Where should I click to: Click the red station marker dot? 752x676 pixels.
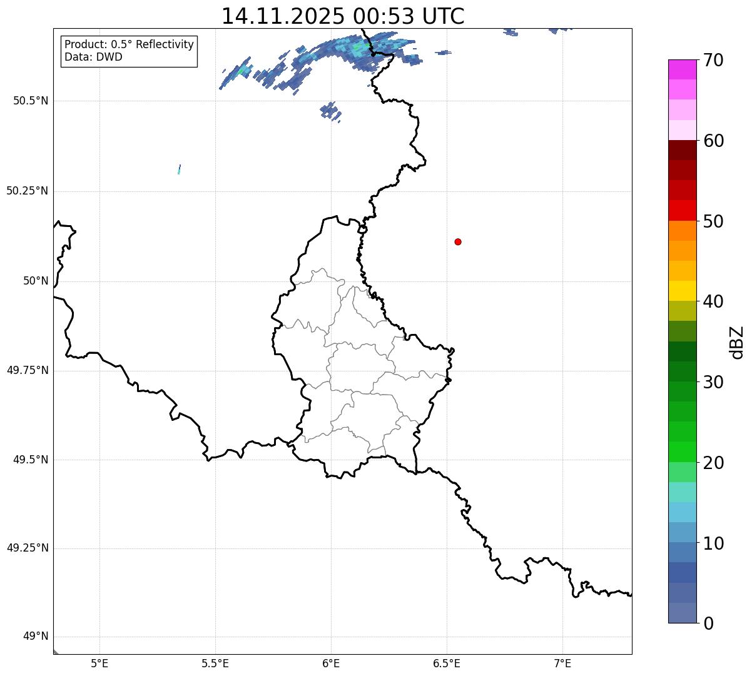point(458,241)
